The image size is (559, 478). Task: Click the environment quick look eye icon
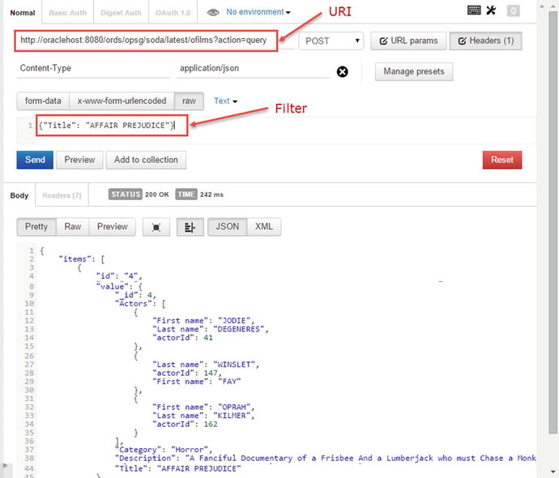coord(213,12)
